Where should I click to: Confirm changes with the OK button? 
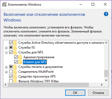75,93
